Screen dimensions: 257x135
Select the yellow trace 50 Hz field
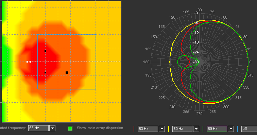(x=182, y=129)
